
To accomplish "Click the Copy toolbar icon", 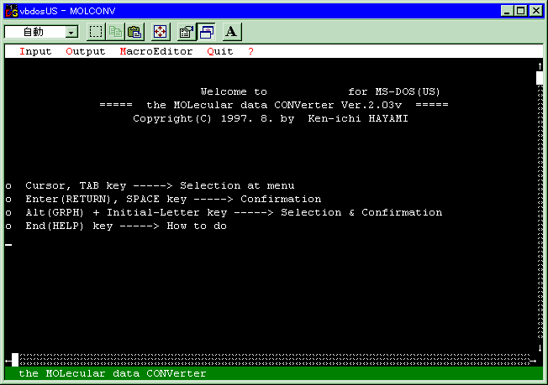I will tap(115, 32).
